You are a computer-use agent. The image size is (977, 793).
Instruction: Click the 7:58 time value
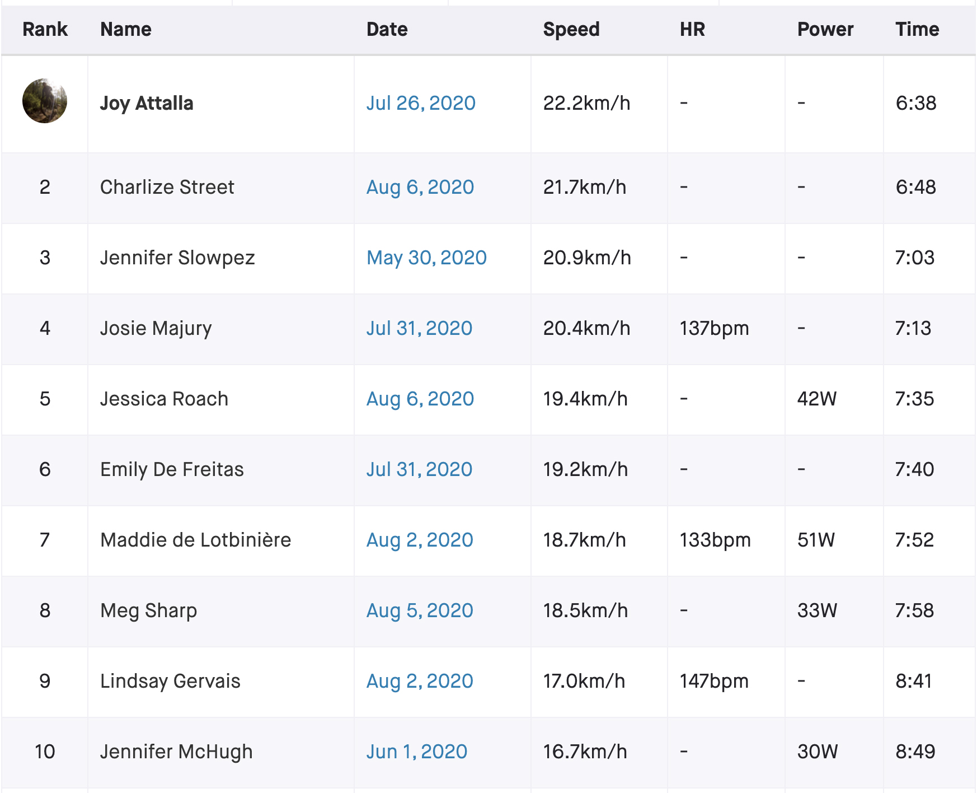point(915,610)
